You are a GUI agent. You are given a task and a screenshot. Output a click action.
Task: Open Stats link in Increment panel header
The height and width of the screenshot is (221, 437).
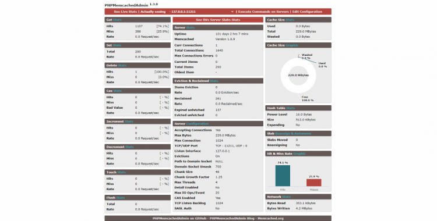pyautogui.click(x=129, y=122)
